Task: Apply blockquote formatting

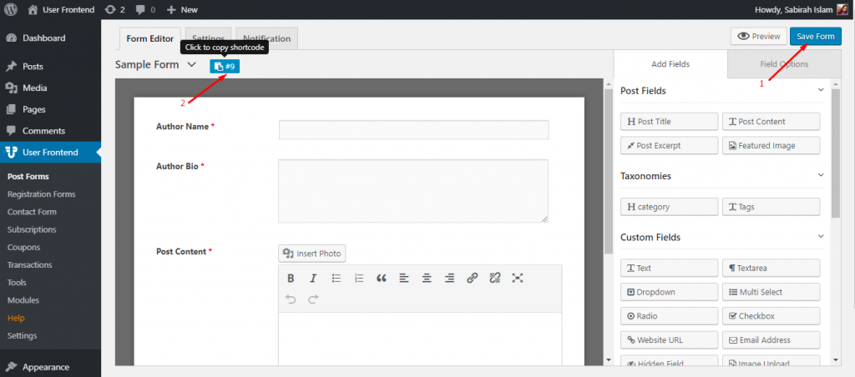Action: tap(381, 279)
